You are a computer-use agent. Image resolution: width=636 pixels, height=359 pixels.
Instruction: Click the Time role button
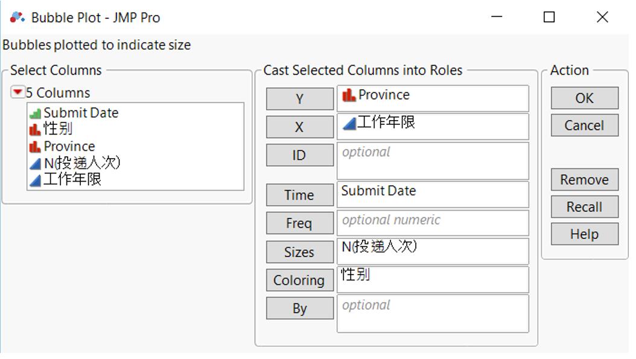[299, 195]
